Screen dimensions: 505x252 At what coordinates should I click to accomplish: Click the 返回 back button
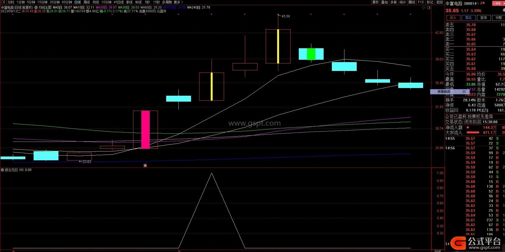(439, 2)
